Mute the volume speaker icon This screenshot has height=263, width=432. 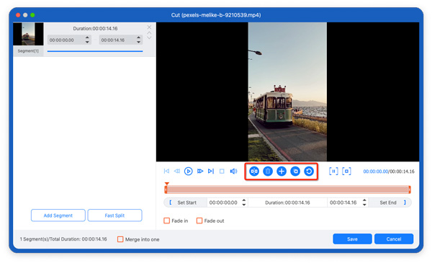click(233, 171)
